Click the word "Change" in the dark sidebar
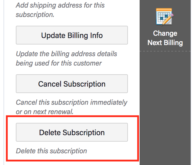The width and height of the screenshot is (193, 165). point(165,33)
